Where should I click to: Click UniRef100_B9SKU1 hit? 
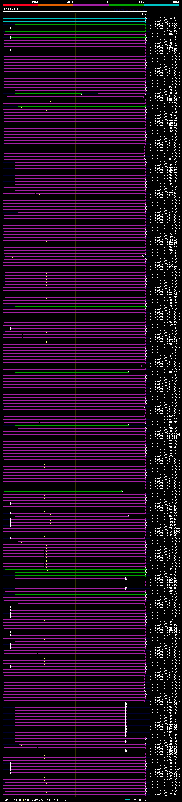point(163,456)
